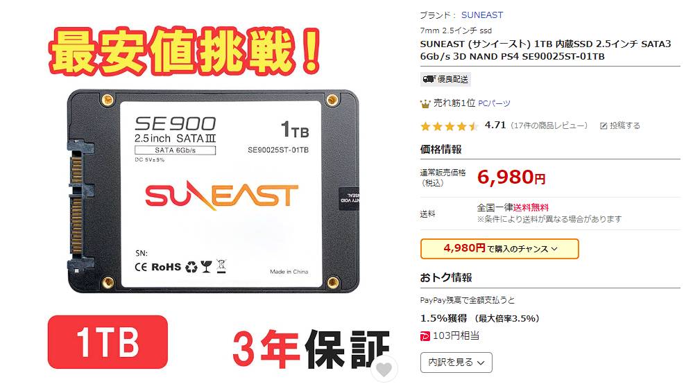Image resolution: width=693 pixels, height=384 pixels.
Task: Click the star rating icons
Action: [450, 126]
